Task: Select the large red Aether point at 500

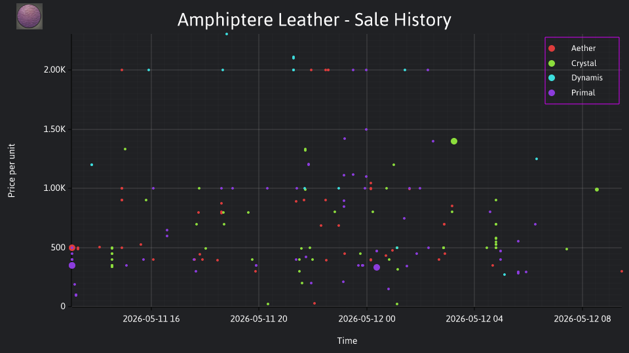Action: point(72,248)
